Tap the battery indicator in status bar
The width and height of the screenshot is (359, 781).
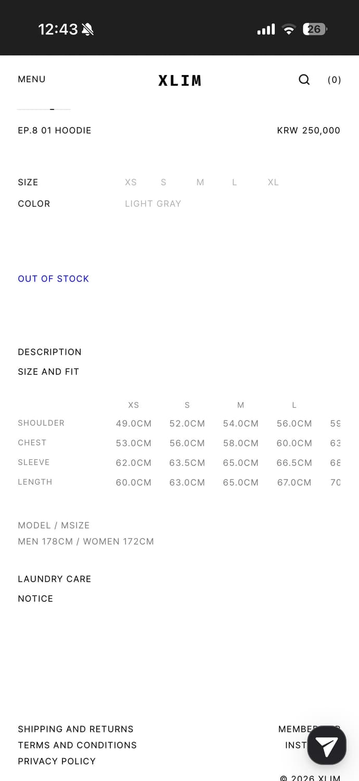[x=314, y=29]
